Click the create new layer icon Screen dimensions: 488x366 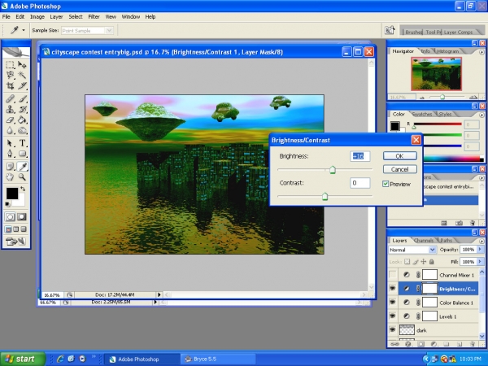[459, 344]
